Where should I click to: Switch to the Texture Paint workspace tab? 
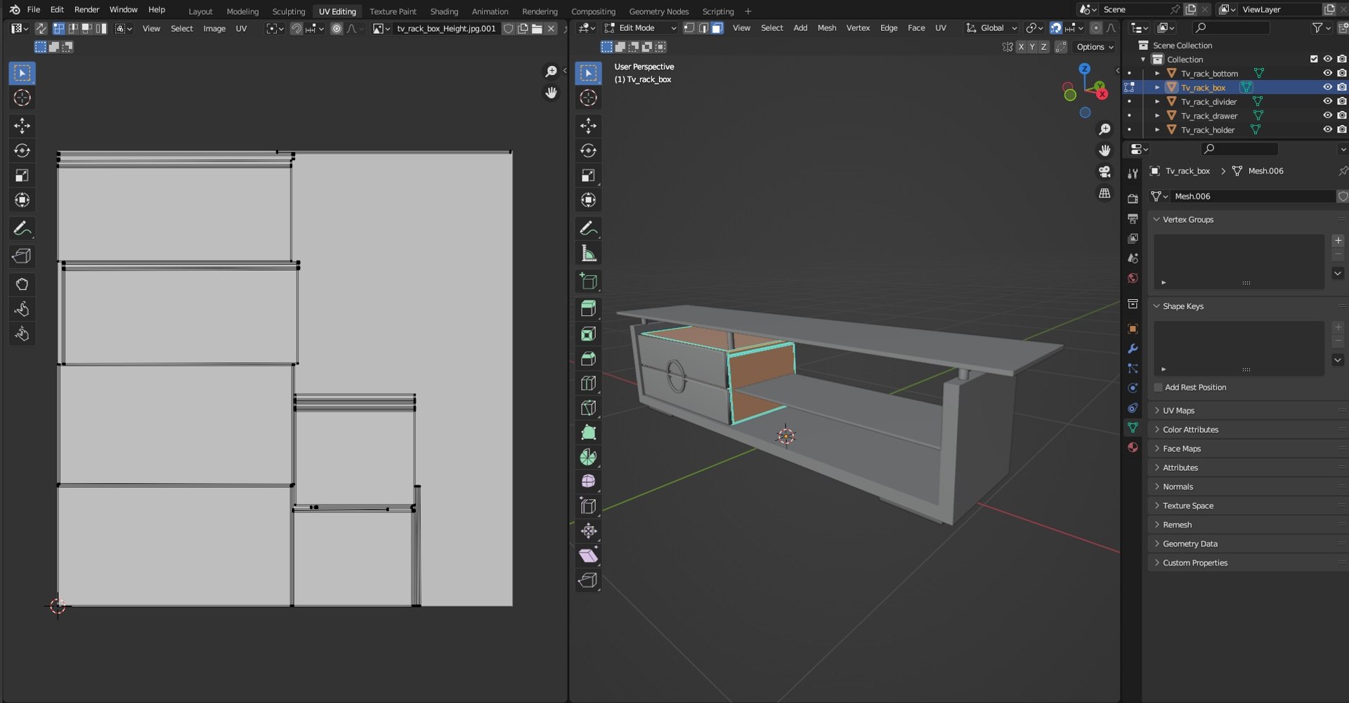(393, 11)
